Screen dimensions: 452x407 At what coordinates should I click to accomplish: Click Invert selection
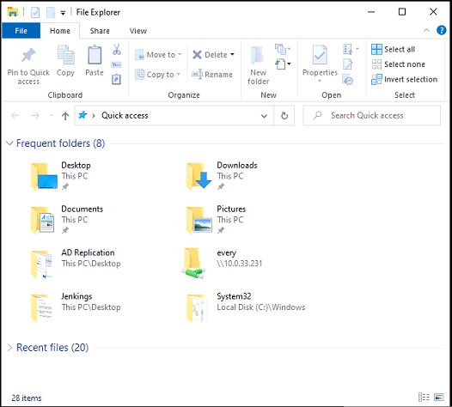click(404, 79)
